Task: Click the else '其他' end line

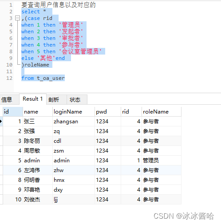Action: [43, 58]
